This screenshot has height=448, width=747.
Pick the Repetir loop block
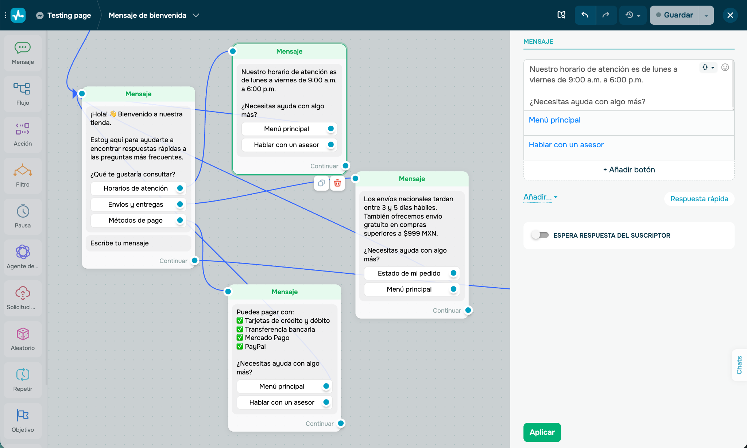23,380
